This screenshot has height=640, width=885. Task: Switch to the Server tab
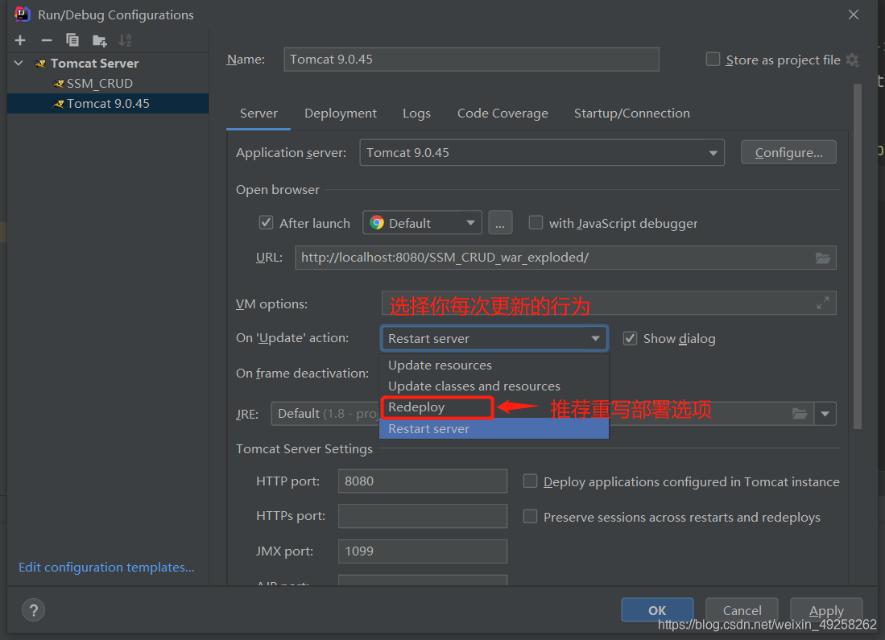[258, 114]
